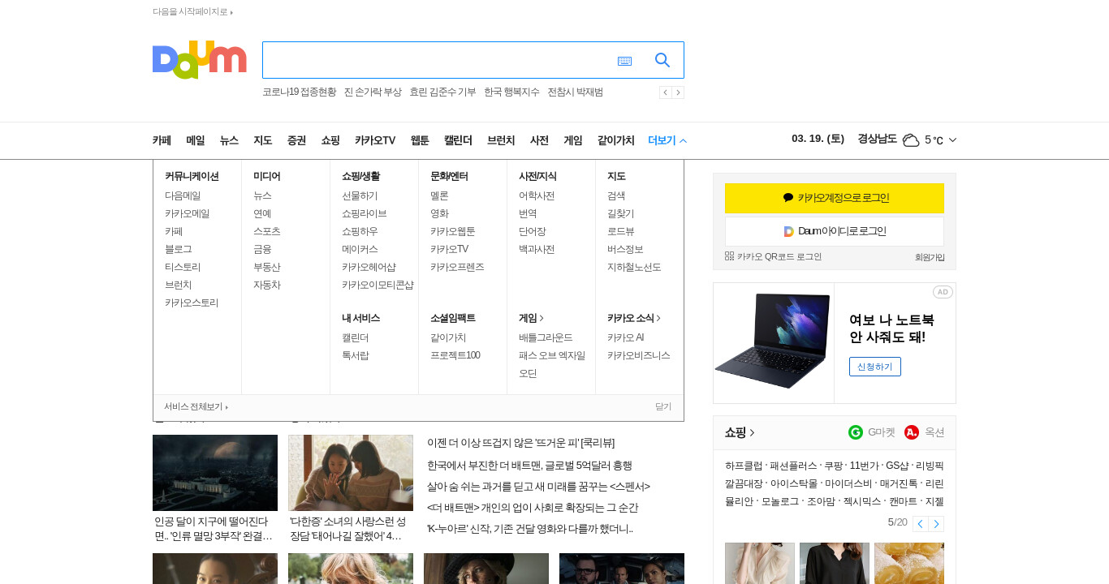Select 길찾기 under 지도 column
The height and width of the screenshot is (584, 1109).
(621, 213)
